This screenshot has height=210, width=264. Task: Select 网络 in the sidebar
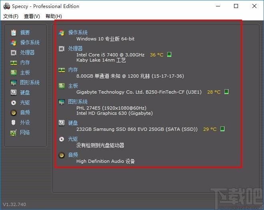click(25, 132)
